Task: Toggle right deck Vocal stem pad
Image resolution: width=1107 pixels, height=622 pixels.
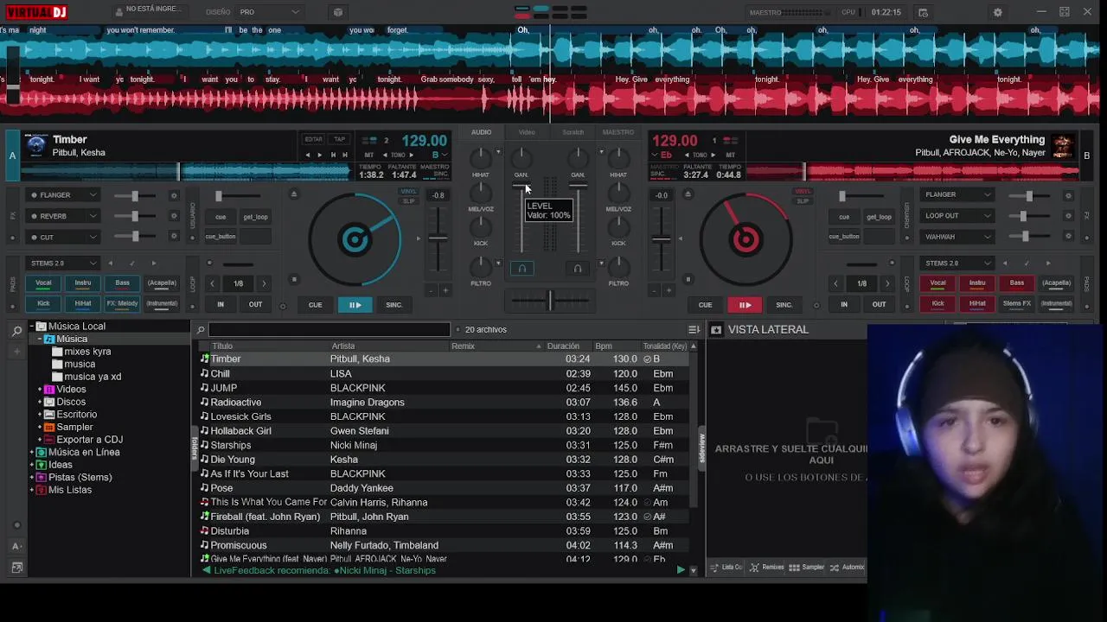Action: click(x=937, y=282)
